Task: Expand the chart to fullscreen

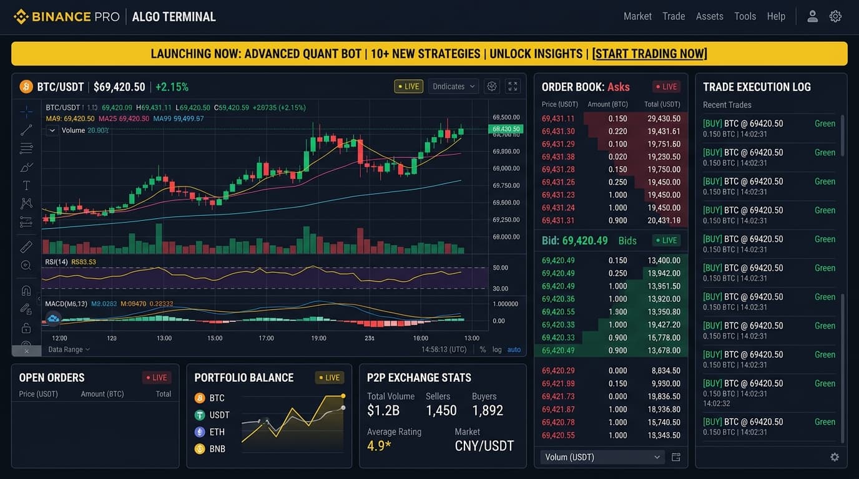Action: pos(513,86)
